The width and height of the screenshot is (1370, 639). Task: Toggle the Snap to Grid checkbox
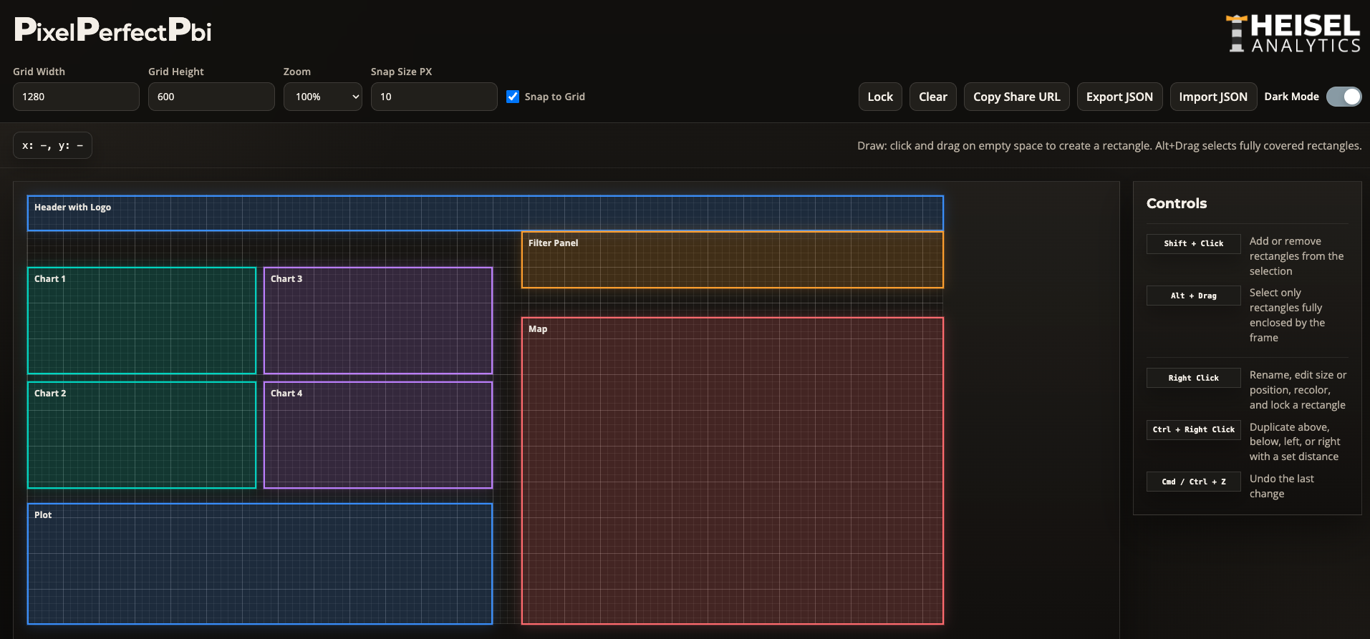pyautogui.click(x=513, y=97)
